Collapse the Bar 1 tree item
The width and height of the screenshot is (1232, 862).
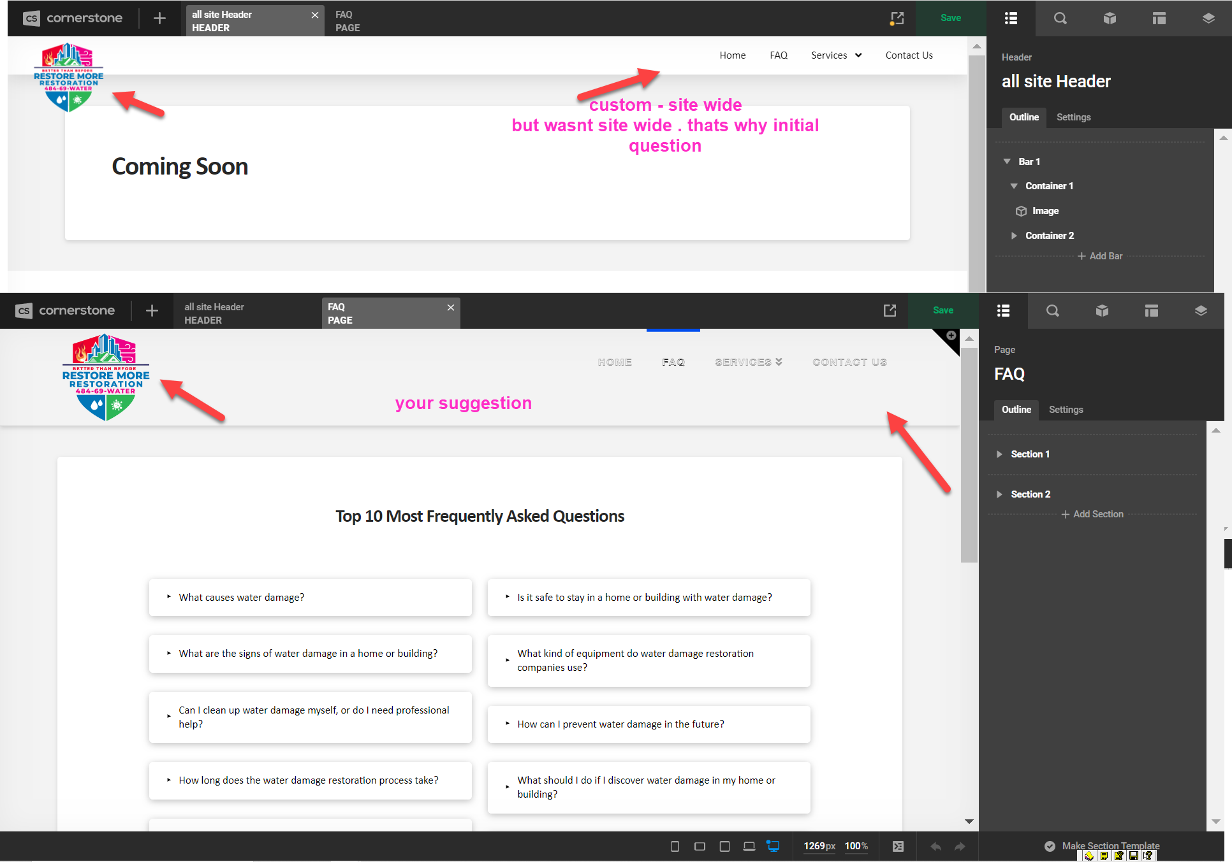(x=1007, y=161)
